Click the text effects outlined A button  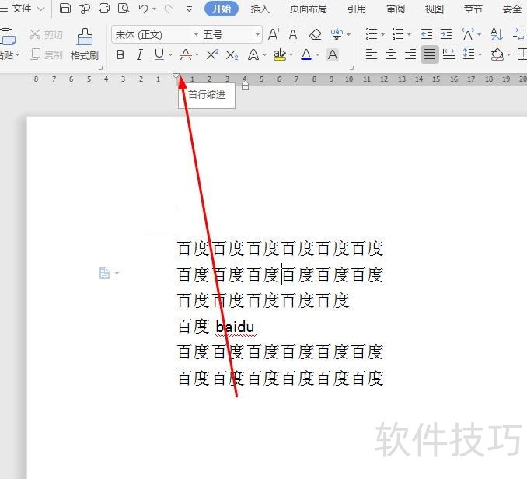click(x=253, y=54)
